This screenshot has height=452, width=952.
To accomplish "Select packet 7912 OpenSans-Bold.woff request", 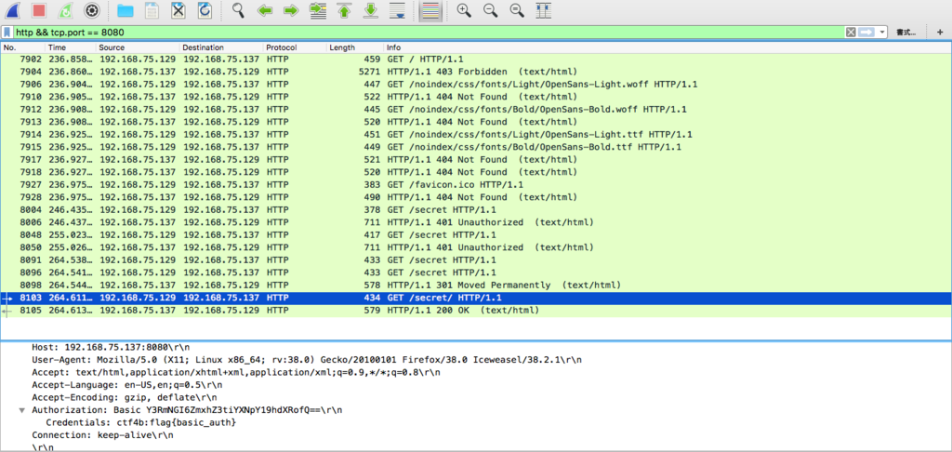I will (x=475, y=110).
